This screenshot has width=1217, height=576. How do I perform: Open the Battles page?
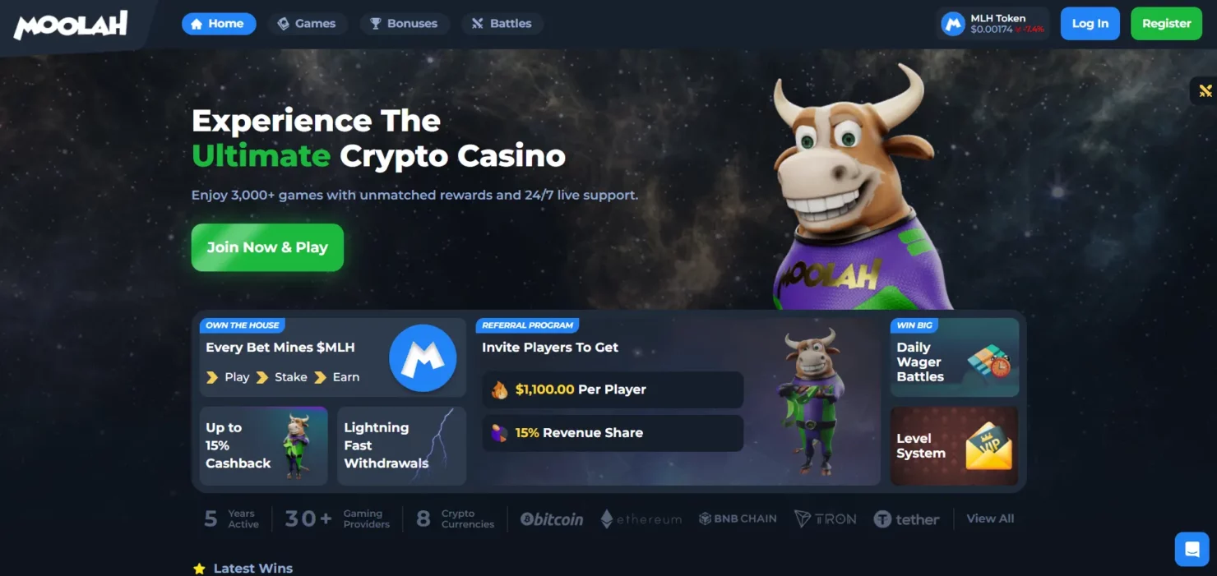(x=502, y=24)
